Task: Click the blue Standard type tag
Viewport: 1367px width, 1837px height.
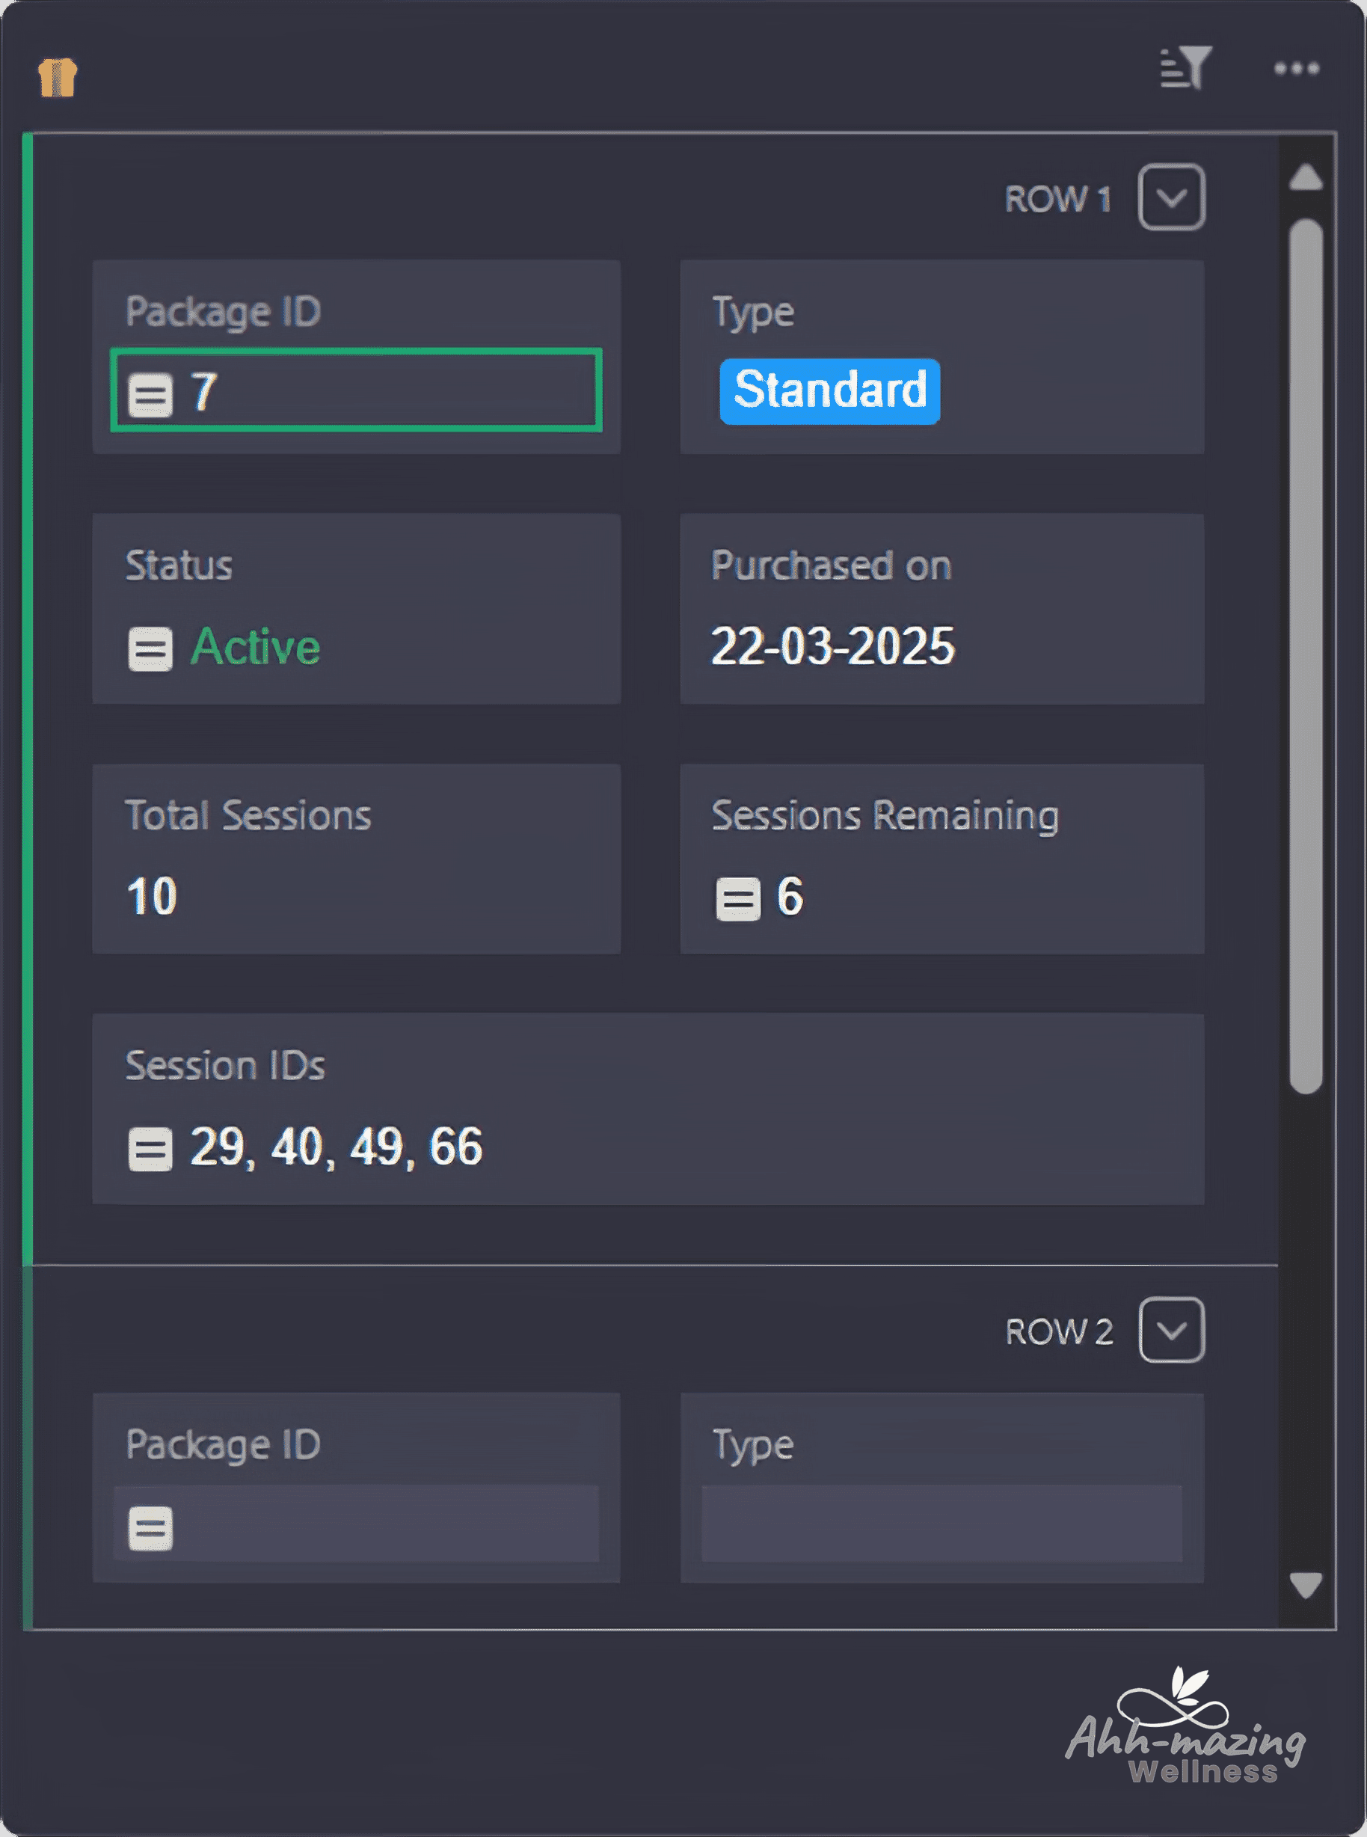Action: point(829,390)
